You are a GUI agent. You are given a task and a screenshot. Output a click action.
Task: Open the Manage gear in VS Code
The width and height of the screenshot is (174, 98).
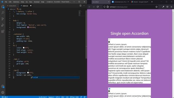click(3, 92)
